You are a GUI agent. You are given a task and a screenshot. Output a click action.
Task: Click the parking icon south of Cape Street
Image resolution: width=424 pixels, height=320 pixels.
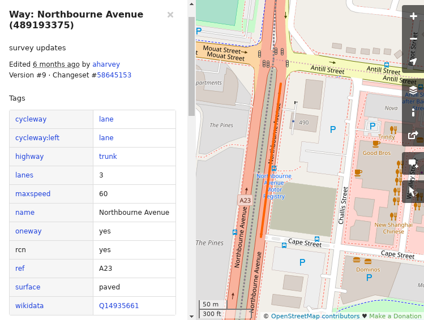click(302, 262)
